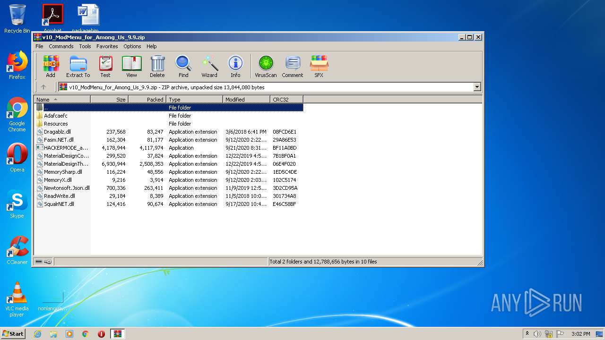Sort by the Size column header
The image size is (605, 340).
[x=109, y=99]
